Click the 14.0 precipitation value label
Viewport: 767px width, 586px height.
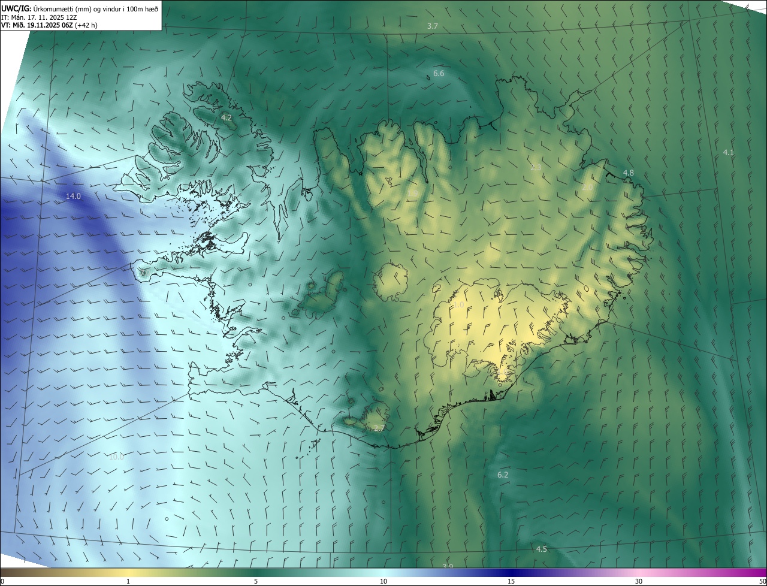(73, 196)
